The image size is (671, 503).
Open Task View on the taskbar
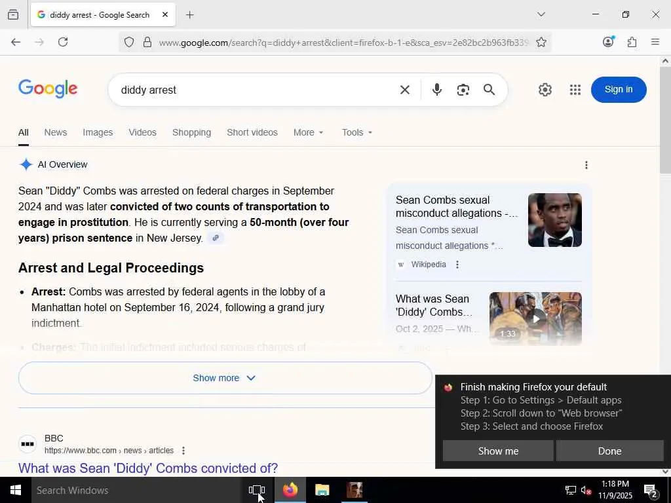tap(257, 490)
